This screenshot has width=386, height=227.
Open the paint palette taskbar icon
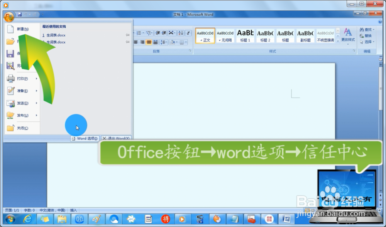pyautogui.click(x=96, y=219)
